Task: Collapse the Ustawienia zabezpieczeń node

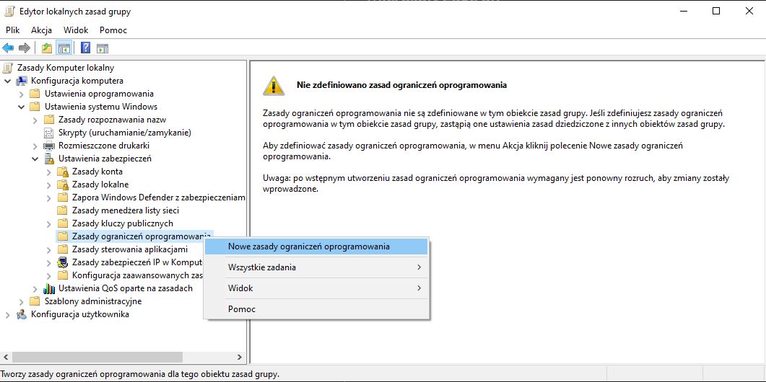Action: 35,159
